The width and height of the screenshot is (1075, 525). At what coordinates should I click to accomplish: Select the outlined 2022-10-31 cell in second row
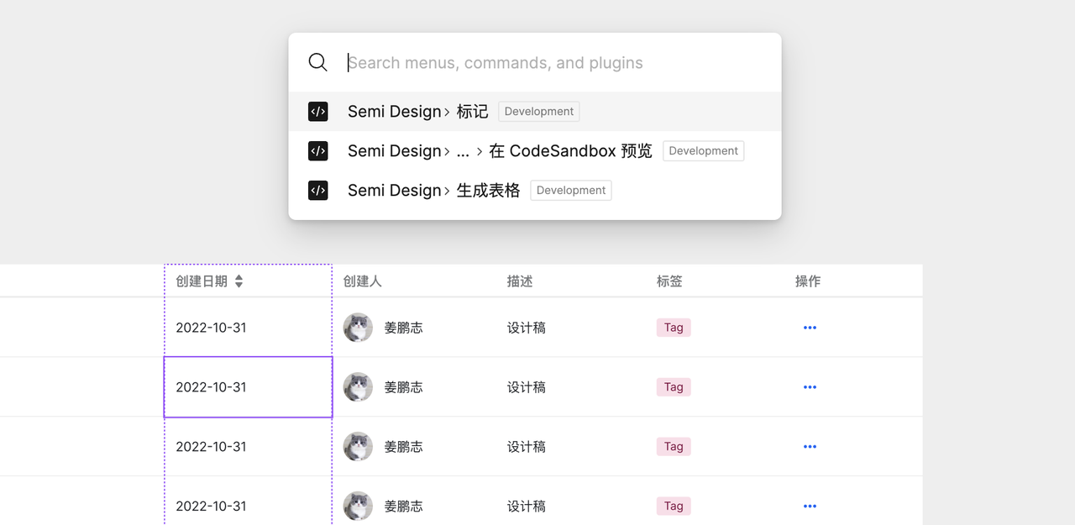pos(248,387)
